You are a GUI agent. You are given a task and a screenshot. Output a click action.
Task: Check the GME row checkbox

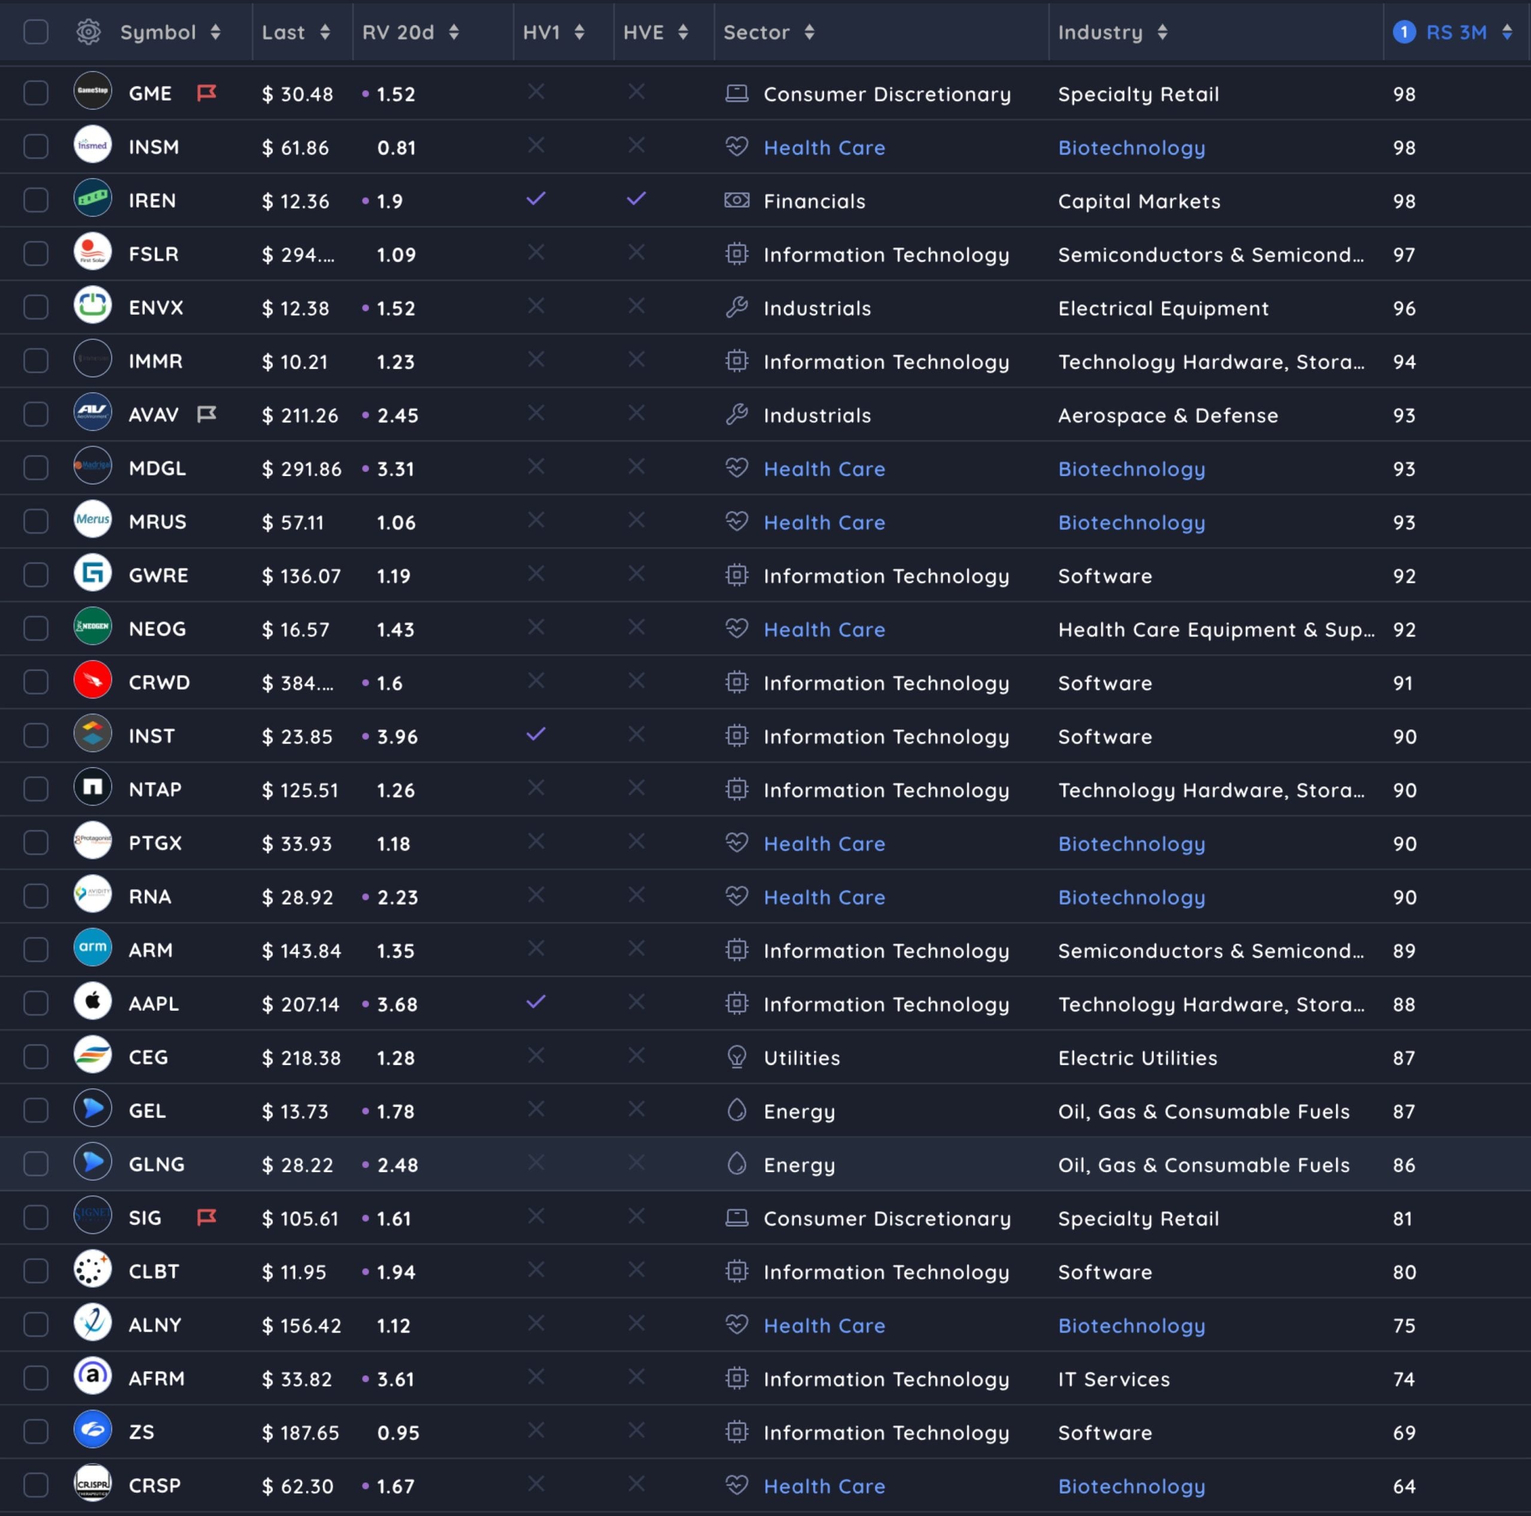click(x=36, y=93)
